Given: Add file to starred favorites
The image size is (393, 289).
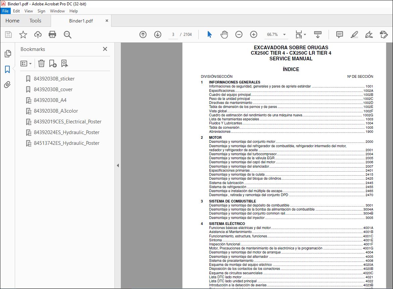Looking at the screenshot, I should click(23, 35).
